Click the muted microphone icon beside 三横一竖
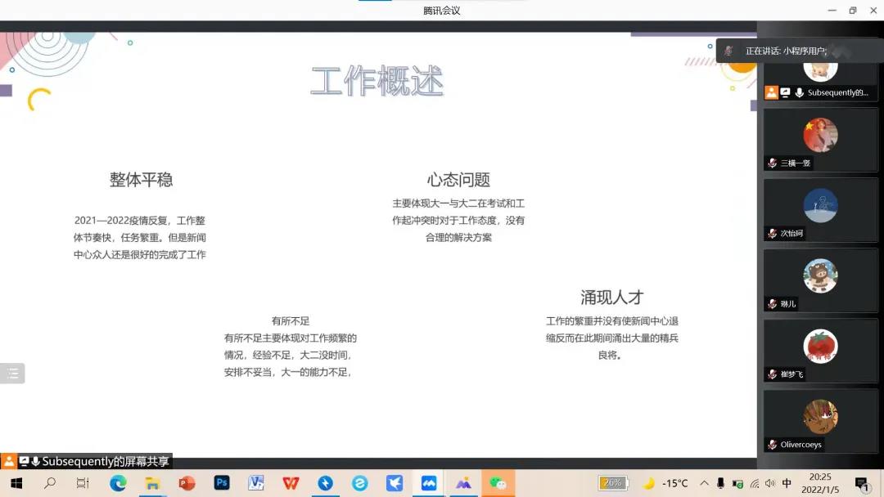 [x=772, y=163]
